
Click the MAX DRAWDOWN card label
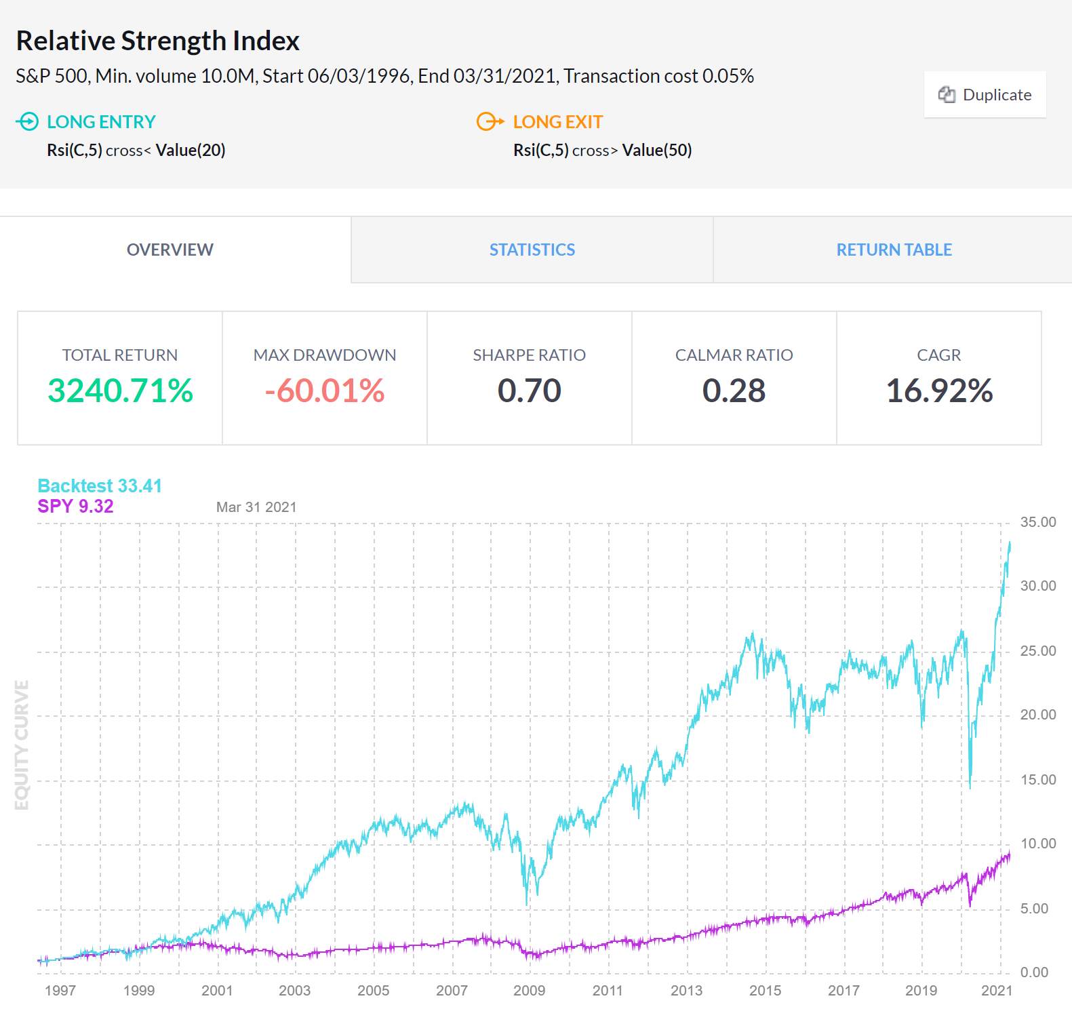[325, 355]
